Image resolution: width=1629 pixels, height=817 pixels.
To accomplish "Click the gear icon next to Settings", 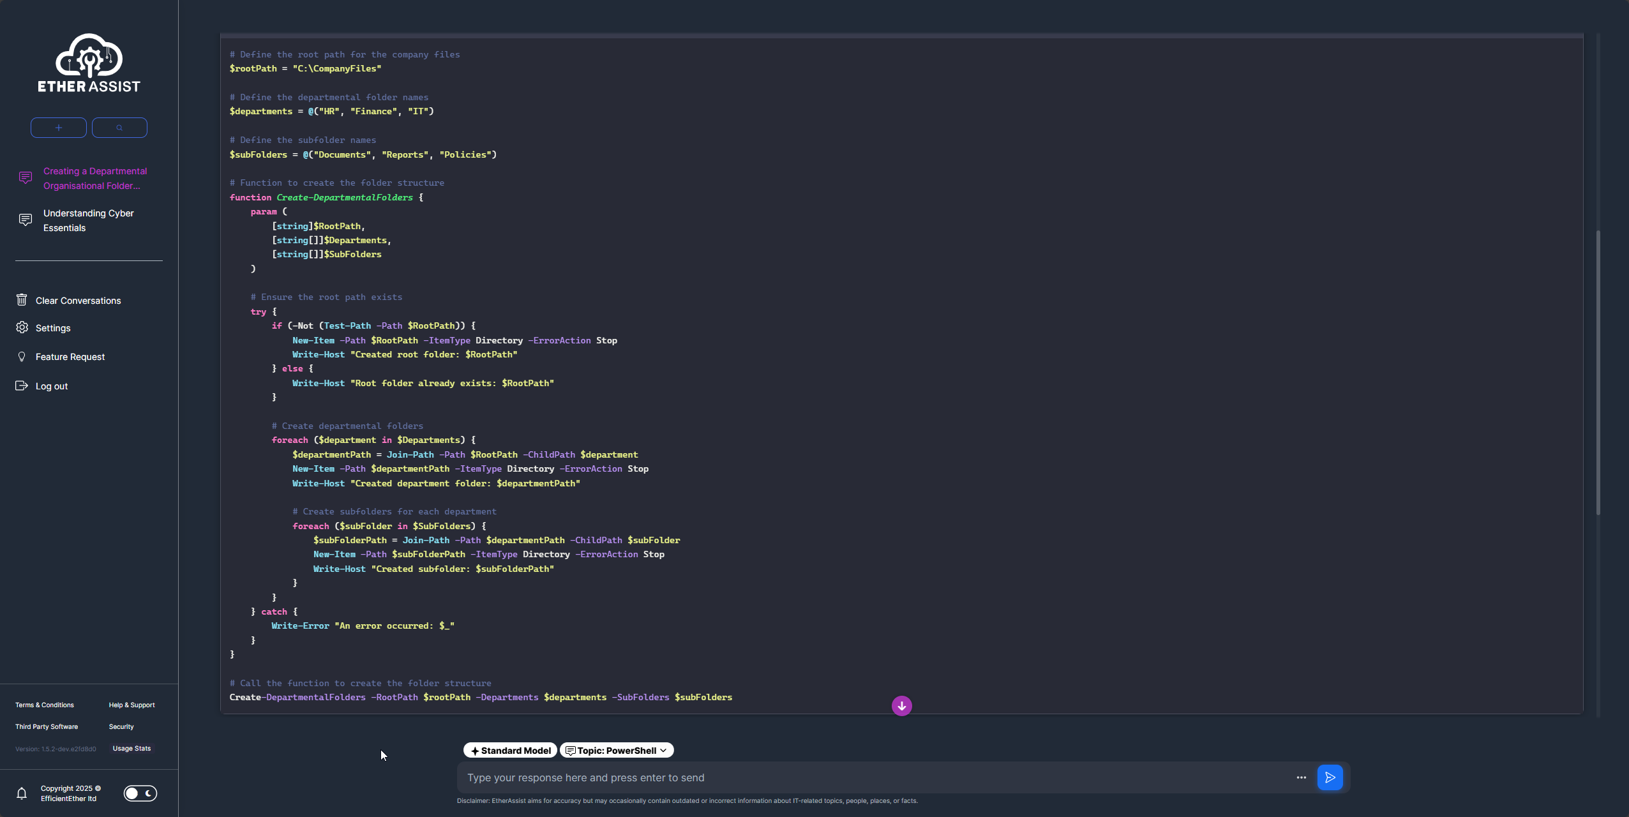I will pyautogui.click(x=22, y=327).
